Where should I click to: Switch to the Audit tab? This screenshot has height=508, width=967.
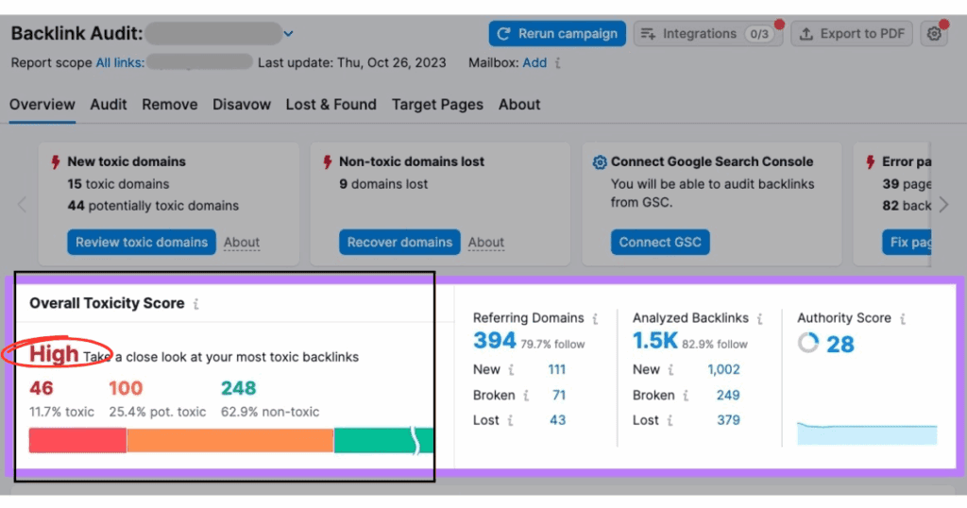[109, 105]
